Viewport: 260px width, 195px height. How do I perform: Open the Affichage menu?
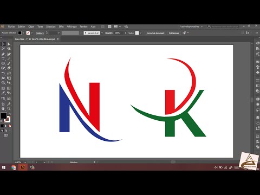pyautogui.click(x=71, y=27)
